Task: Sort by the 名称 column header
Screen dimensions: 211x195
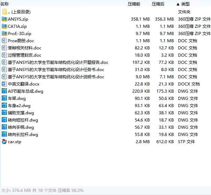Action: pyautogui.click(x=4, y=4)
